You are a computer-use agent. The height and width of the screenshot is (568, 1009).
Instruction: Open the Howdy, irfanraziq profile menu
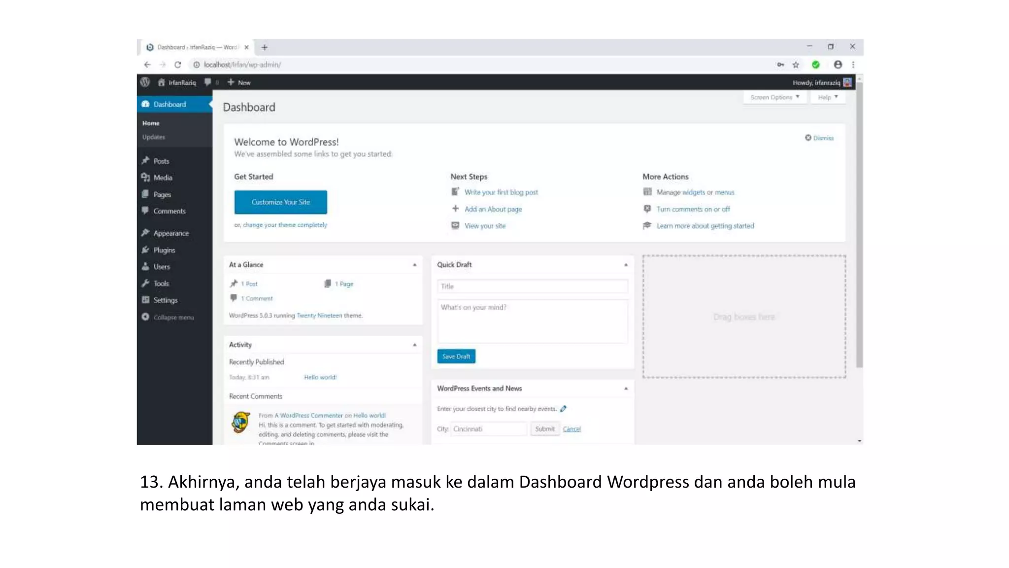coord(822,82)
